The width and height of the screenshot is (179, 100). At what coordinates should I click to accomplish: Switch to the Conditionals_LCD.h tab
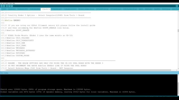pyautogui.click(x=22, y=9)
